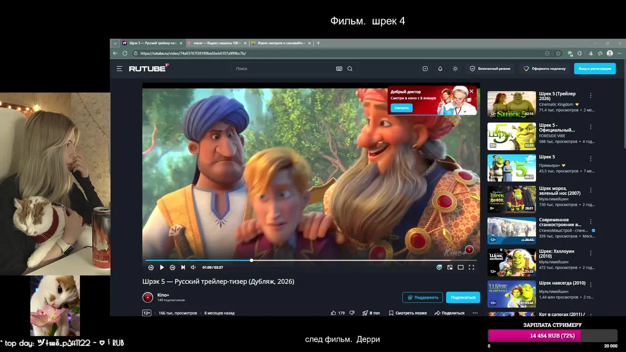
Task: Open the player quality settings gear
Action: [x=439, y=267]
